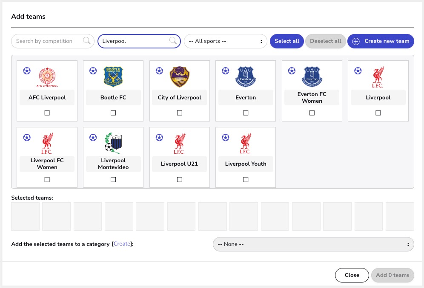Image resolution: width=424 pixels, height=288 pixels.
Task: Click the soccer ball icon on Everton card
Action: [x=226, y=71]
